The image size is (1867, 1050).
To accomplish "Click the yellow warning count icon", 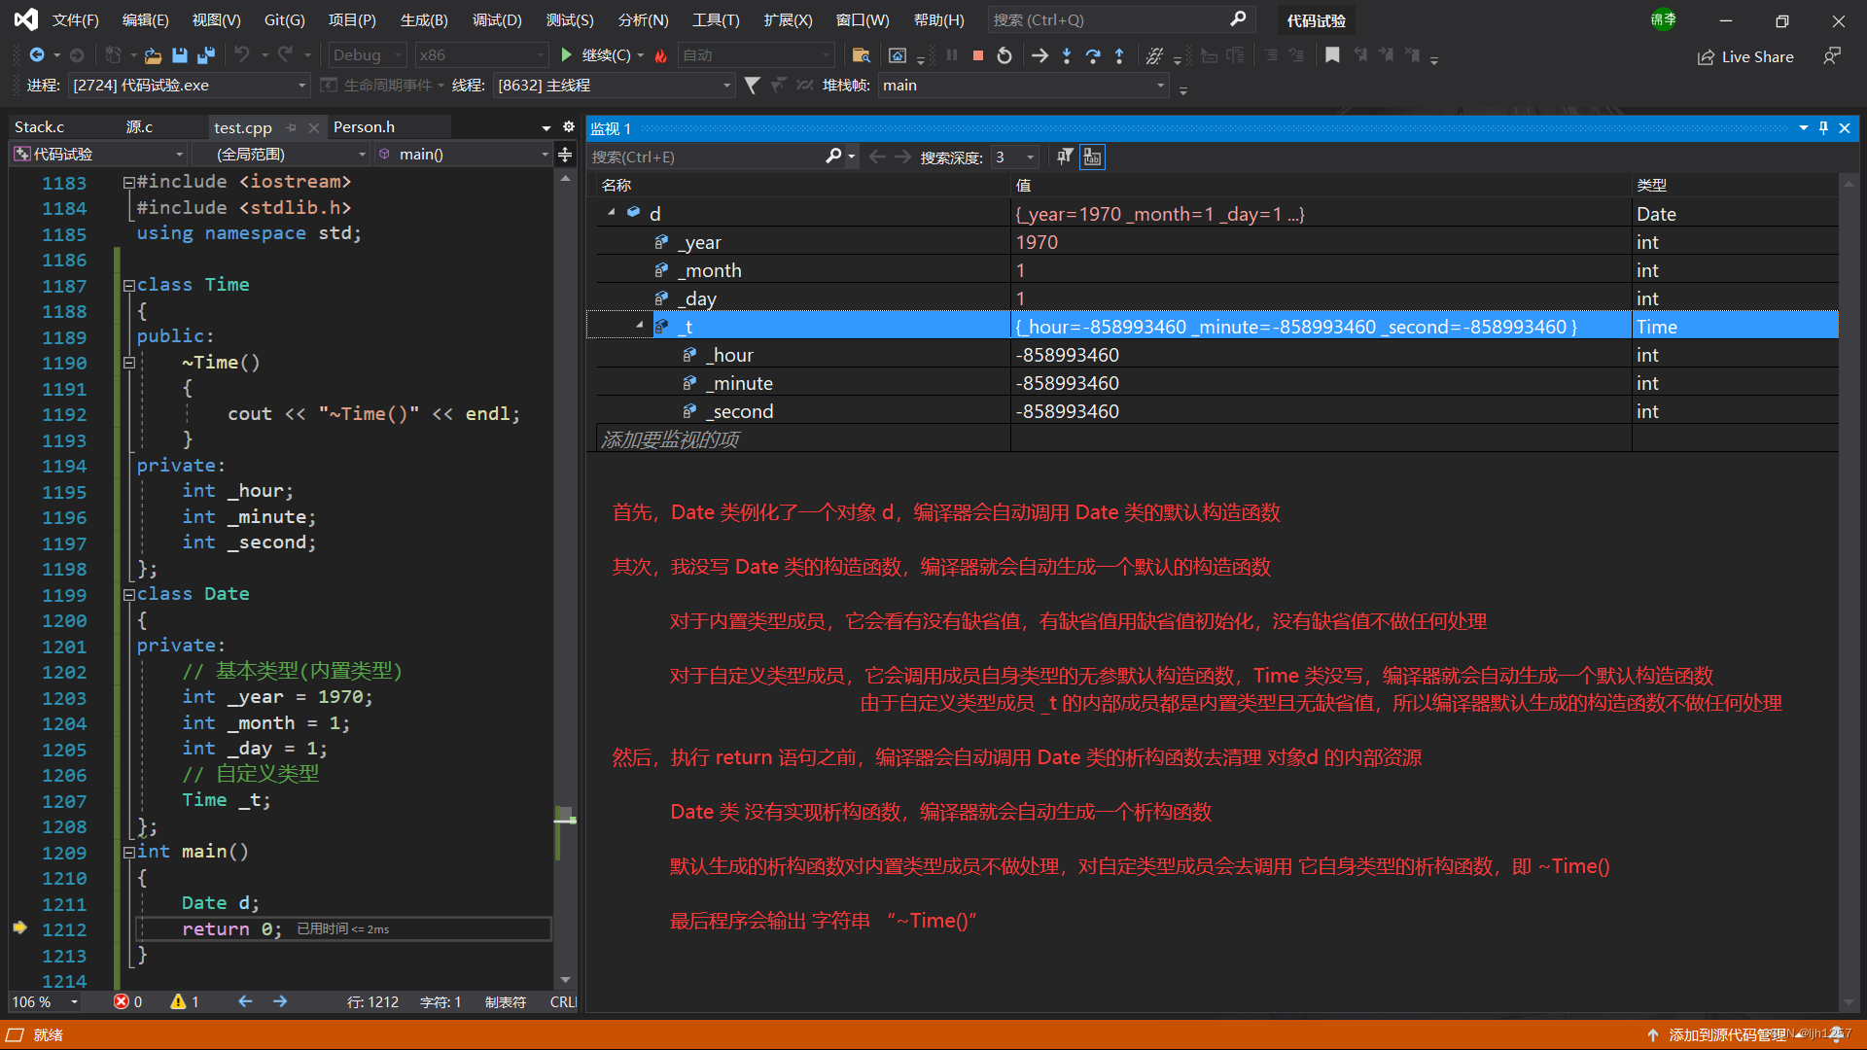I will [178, 1001].
